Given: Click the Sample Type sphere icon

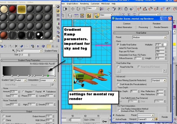Looking at the screenshot, I should (x=58, y=7).
